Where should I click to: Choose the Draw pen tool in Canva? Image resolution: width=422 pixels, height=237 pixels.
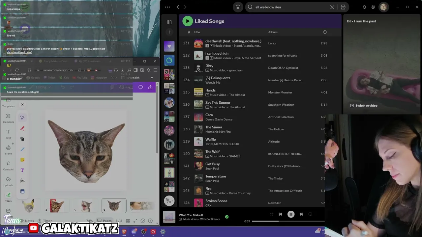(x=22, y=128)
